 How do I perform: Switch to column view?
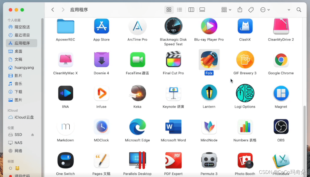click(x=191, y=10)
